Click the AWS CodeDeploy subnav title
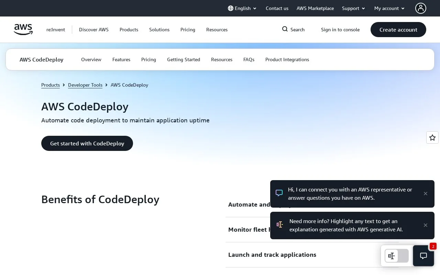The image size is (440, 275). (x=42, y=59)
